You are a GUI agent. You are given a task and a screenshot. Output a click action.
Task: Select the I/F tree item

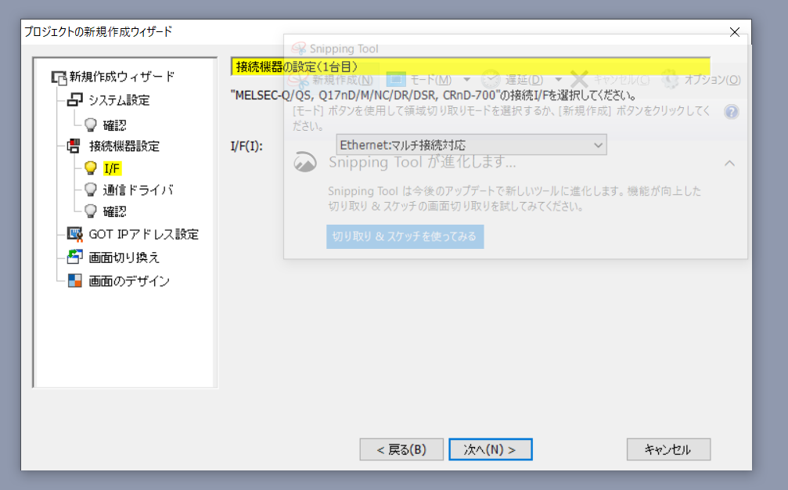coord(112,168)
